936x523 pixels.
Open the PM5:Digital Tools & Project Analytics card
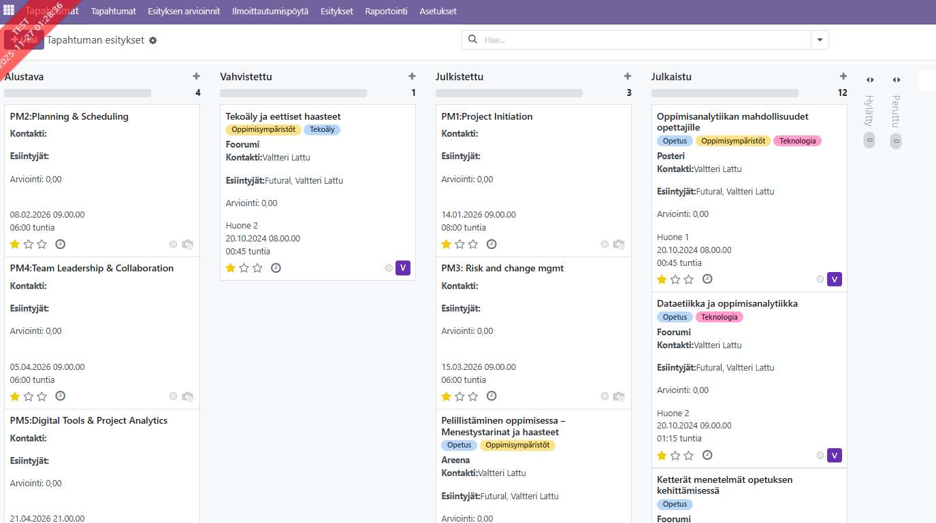point(88,421)
